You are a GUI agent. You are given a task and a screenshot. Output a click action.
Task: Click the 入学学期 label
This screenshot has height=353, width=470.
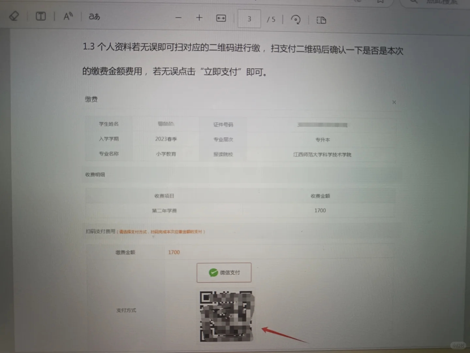click(109, 139)
